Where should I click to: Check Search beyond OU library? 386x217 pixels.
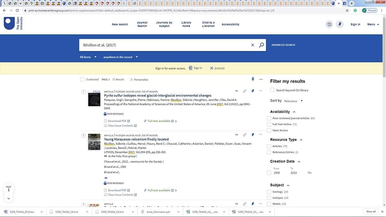click(x=272, y=90)
